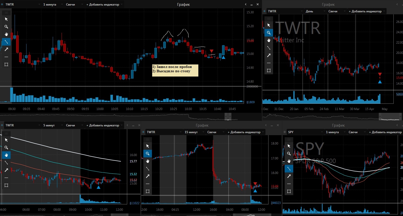The width and height of the screenshot is (403, 216).
Task: Open '15 минут' timeframe dropdown
Action: 194,132
